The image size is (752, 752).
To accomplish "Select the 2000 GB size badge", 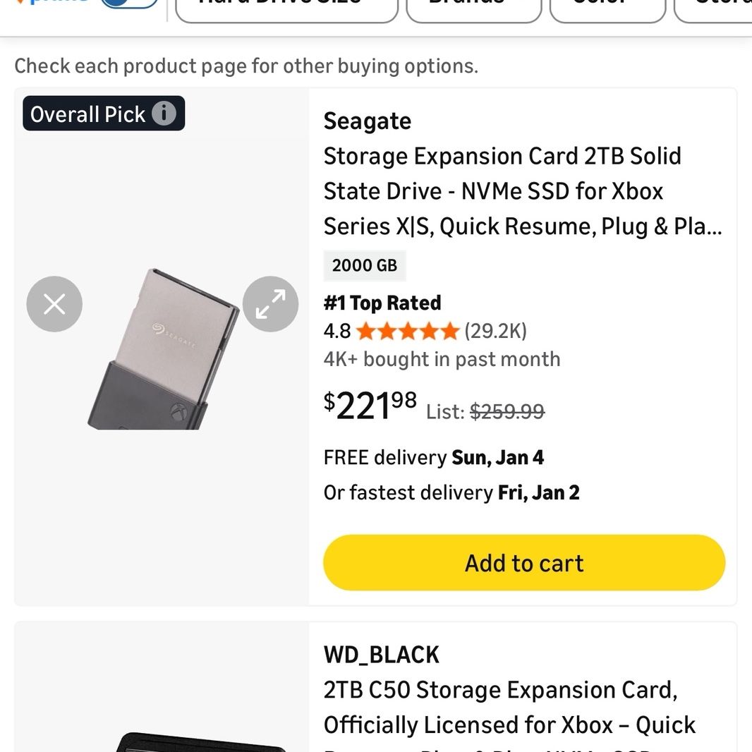I will [x=365, y=265].
